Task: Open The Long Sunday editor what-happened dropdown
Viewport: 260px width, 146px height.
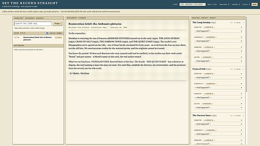Action: tap(218, 61)
